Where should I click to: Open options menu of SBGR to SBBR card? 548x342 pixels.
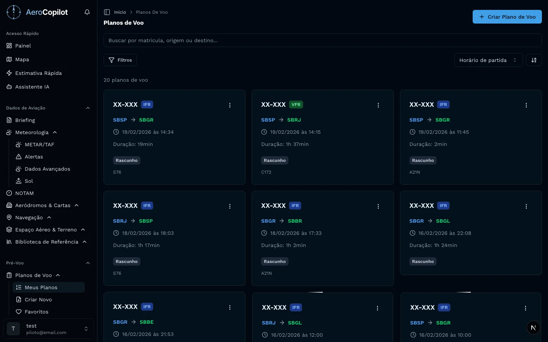coord(378,206)
